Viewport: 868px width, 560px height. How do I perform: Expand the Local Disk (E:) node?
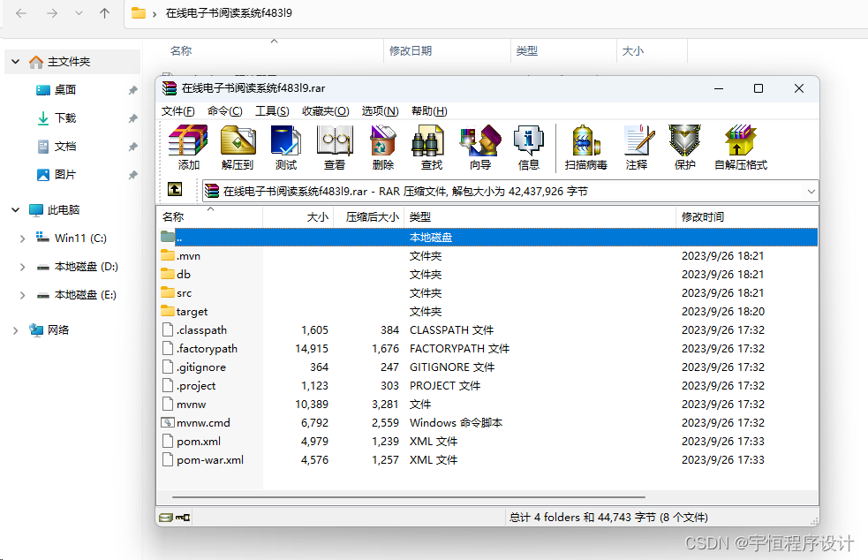[x=23, y=295]
